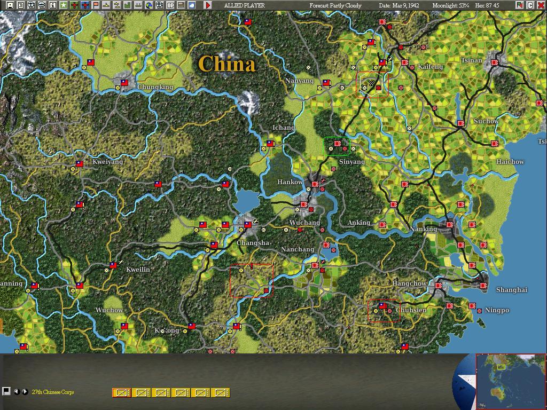Click 'Date: Mar 9, 1942' status text
Image resolution: width=547 pixels, height=410 pixels.
click(x=398, y=5)
